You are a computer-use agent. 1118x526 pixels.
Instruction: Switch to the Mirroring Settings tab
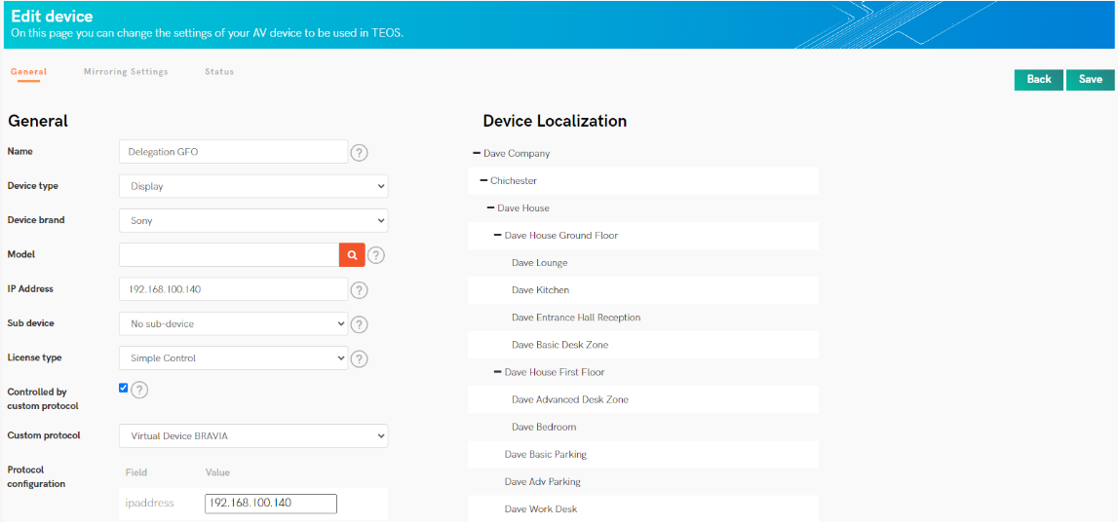point(126,72)
